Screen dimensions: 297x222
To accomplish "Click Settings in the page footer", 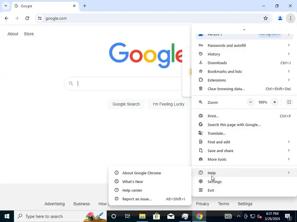I will tap(245, 204).
